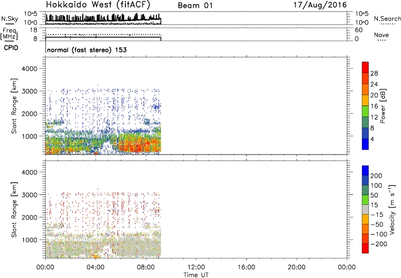Click the 'Power [dB]' colorbar label
The width and height of the screenshot is (401, 278).
[x=382, y=106]
